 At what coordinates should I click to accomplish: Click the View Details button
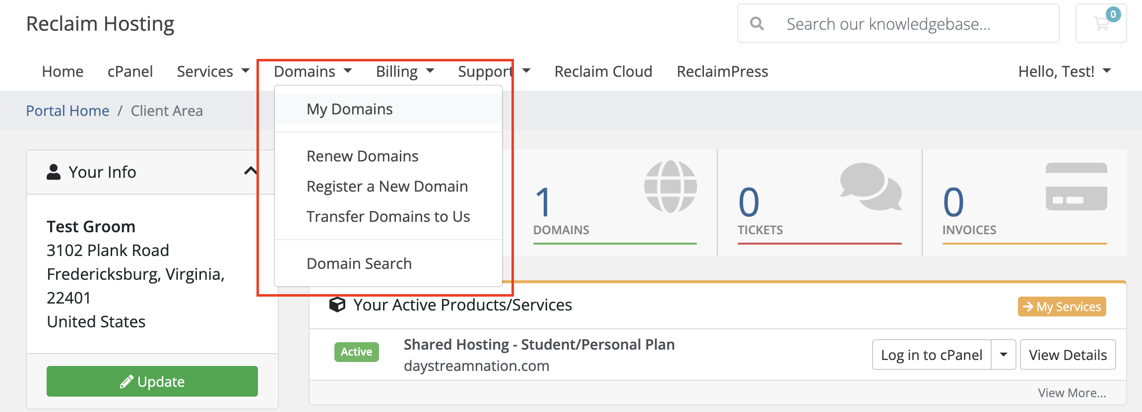[x=1068, y=355]
